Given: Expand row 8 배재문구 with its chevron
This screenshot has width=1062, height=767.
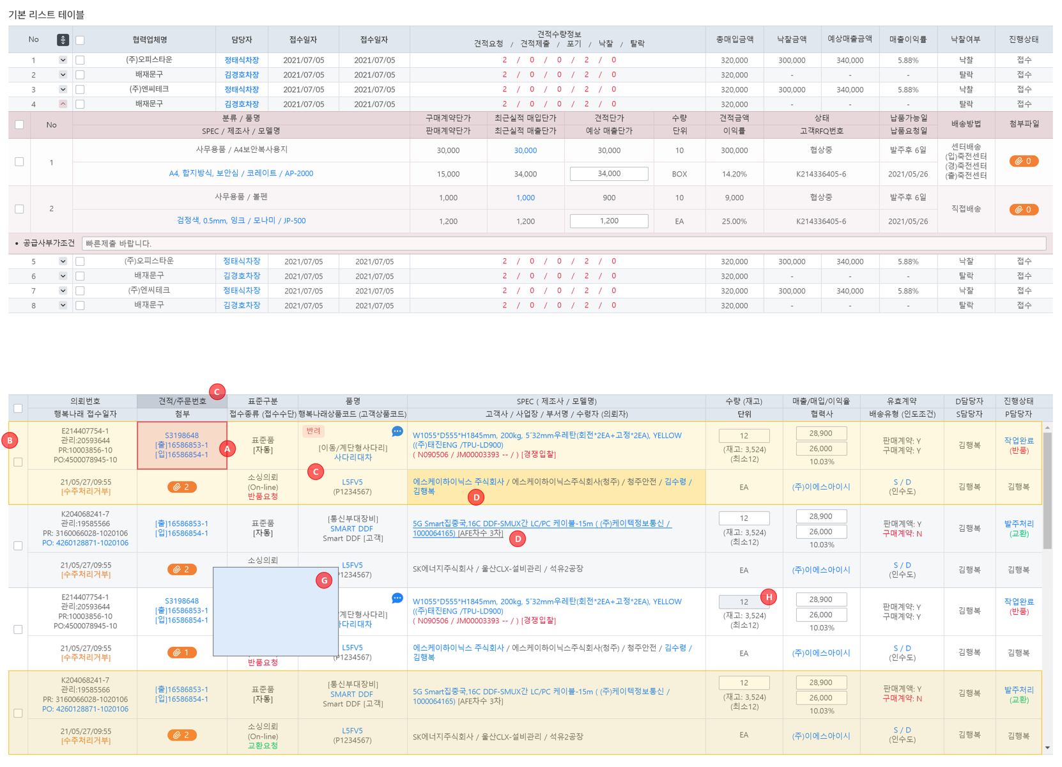Looking at the screenshot, I should coord(63,306).
